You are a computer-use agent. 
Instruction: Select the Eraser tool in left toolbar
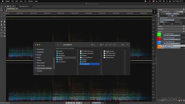1,22
